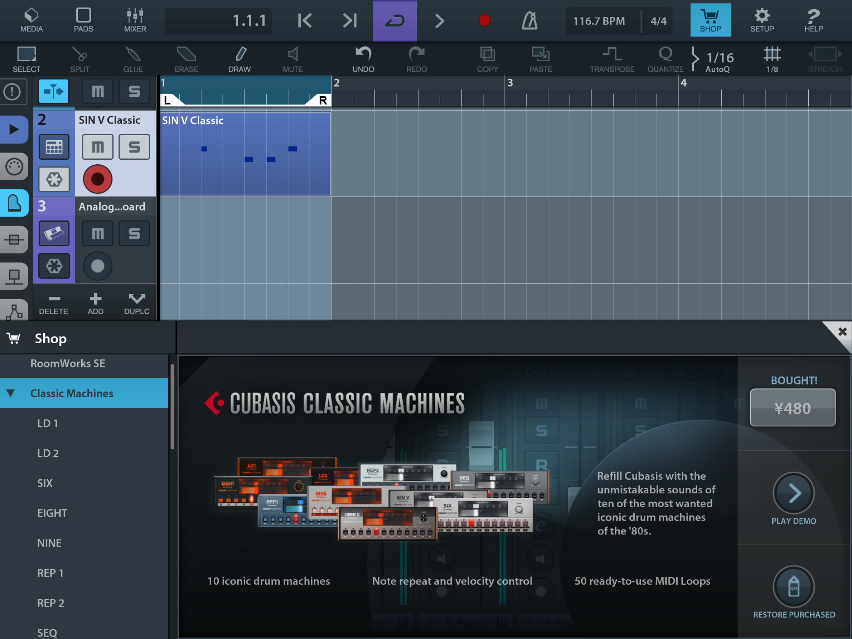Viewport: 852px width, 639px height.
Task: Open the 1/8 grid snap selector
Action: tap(772, 59)
